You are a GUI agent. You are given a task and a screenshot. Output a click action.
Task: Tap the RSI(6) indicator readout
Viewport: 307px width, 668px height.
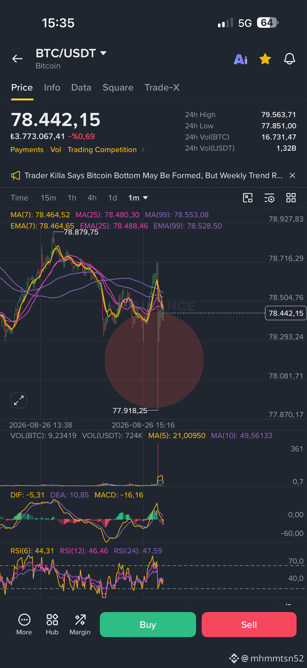tap(32, 551)
